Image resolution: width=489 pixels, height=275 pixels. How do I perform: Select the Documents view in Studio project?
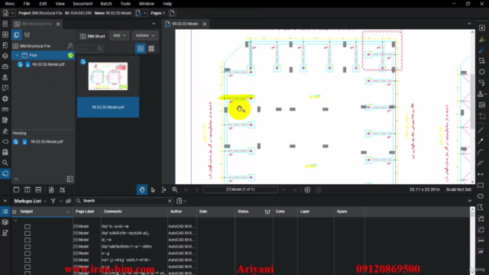coord(17,35)
